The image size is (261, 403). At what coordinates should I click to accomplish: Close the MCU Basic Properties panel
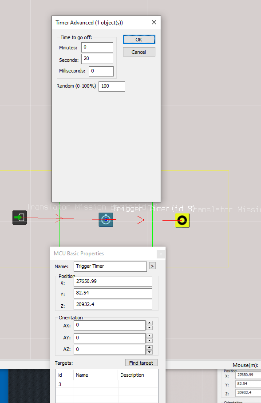pyautogui.click(x=161, y=254)
